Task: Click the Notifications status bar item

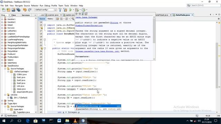Action: 11,116
